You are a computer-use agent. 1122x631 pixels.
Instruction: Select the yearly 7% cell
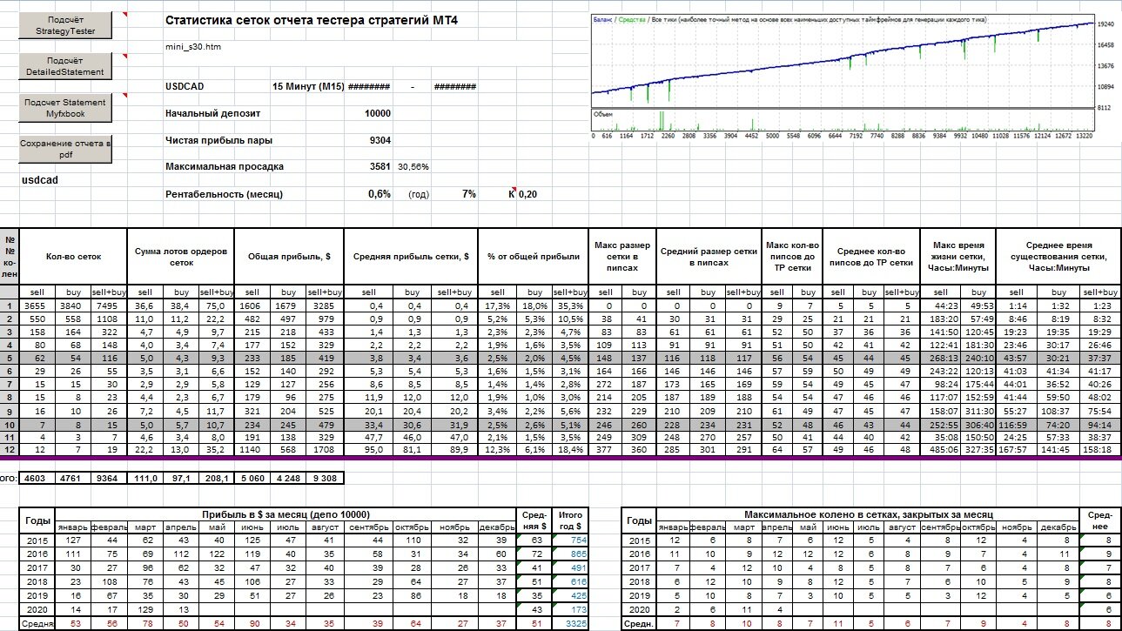coord(468,194)
